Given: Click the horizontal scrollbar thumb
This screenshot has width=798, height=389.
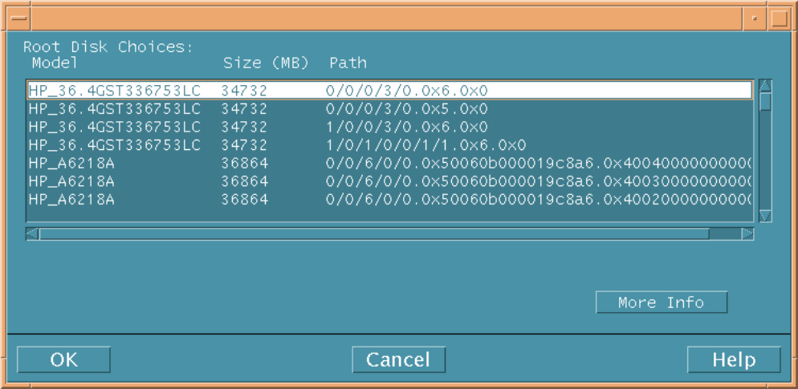Looking at the screenshot, I should (x=375, y=234).
